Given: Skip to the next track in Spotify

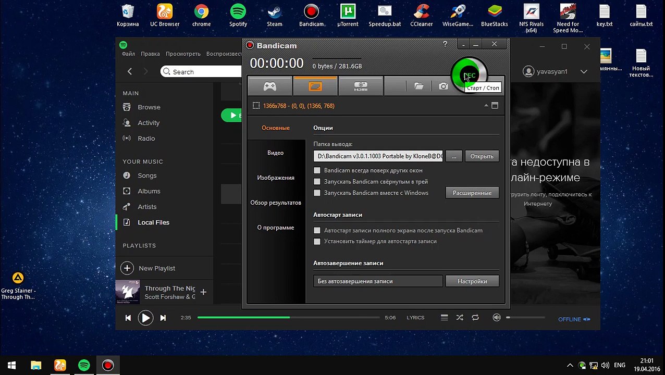Looking at the screenshot, I should pyautogui.click(x=163, y=318).
